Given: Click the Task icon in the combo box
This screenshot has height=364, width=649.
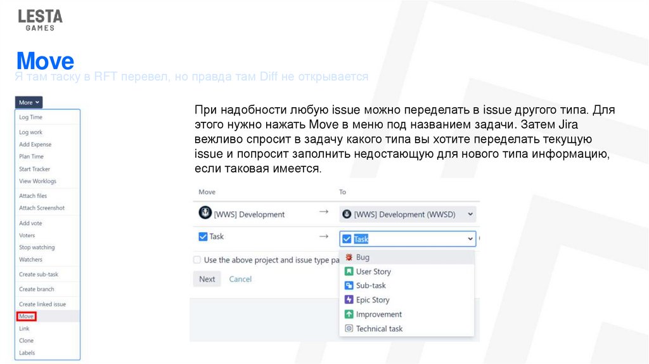Looking at the screenshot, I should (x=347, y=239).
